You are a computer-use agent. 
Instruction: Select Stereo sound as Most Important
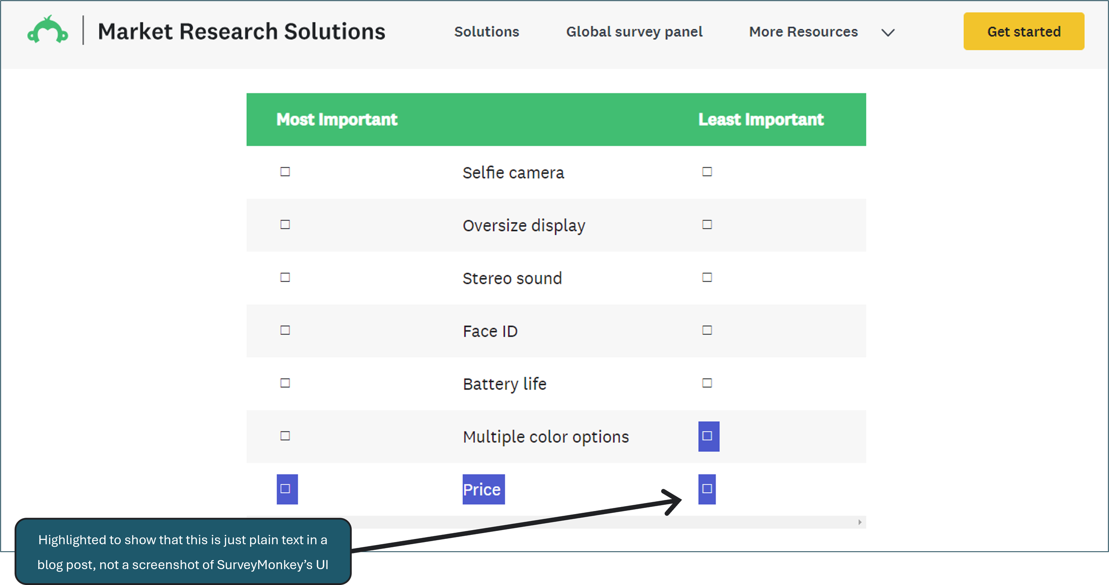click(x=284, y=277)
